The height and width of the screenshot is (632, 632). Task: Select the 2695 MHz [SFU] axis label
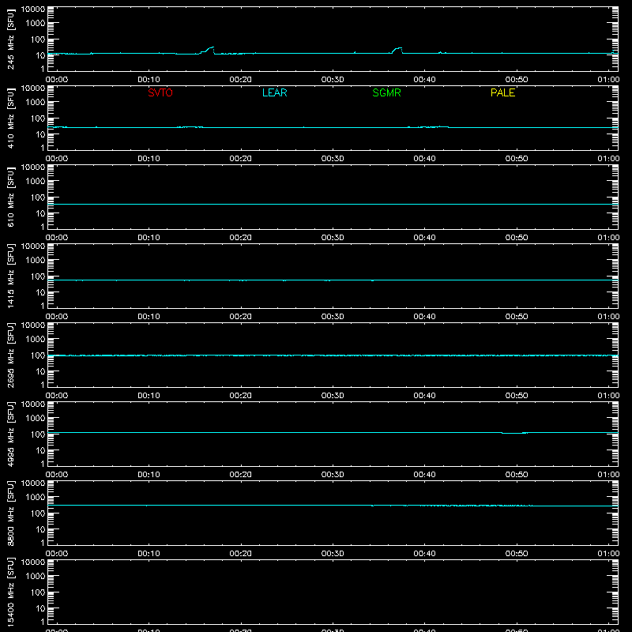10,355
